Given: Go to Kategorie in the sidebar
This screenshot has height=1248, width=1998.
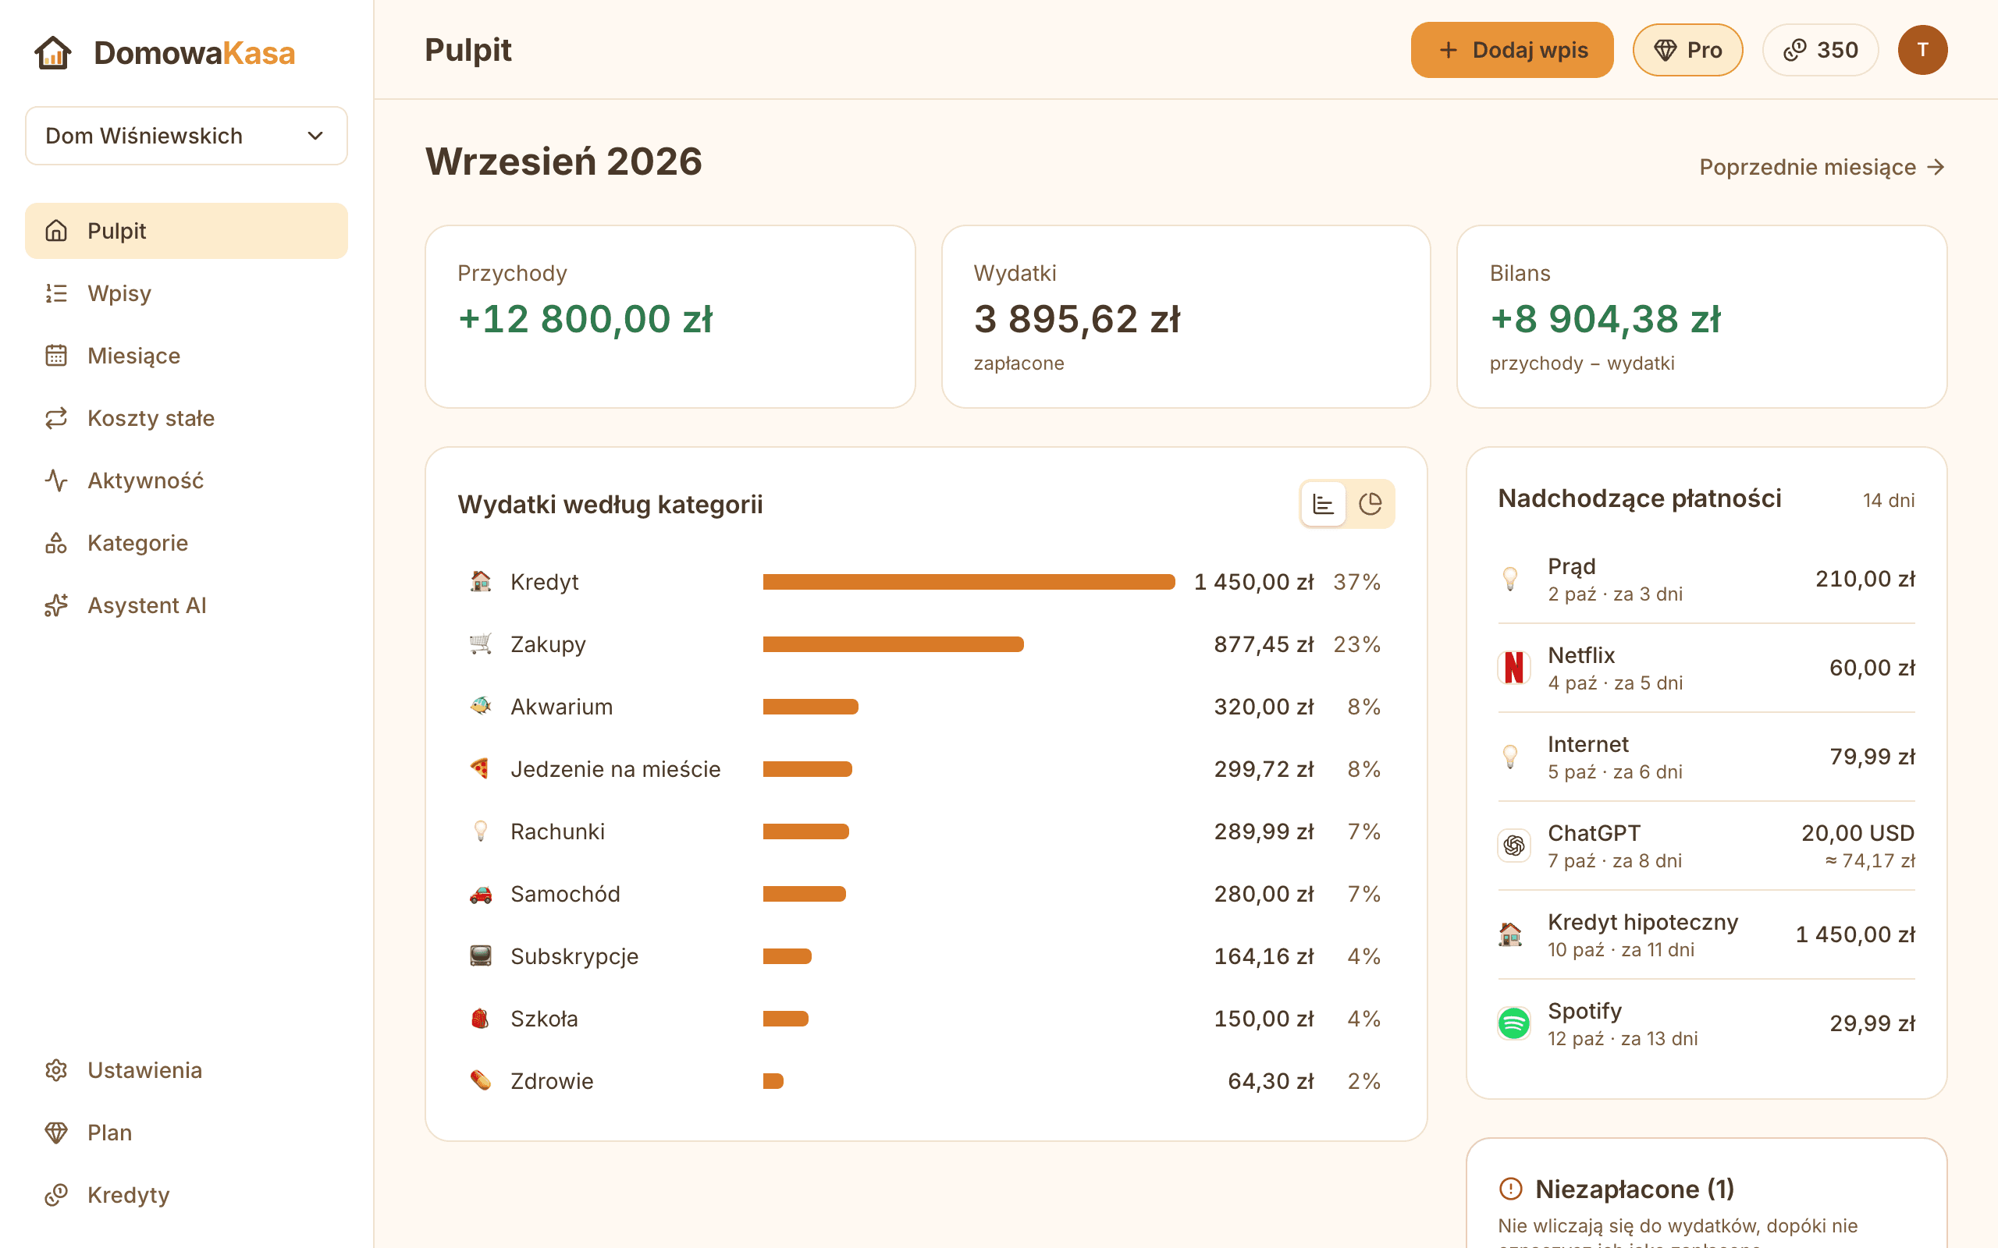Looking at the screenshot, I should (186, 543).
